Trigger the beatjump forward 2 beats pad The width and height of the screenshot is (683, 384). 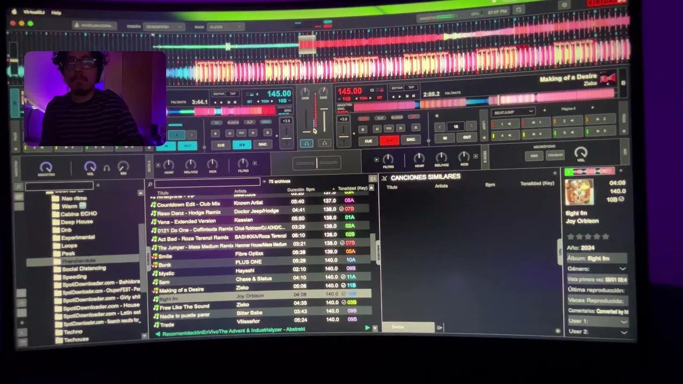600,119
